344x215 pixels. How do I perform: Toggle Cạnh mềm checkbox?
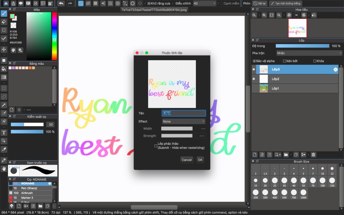tap(222, 3)
